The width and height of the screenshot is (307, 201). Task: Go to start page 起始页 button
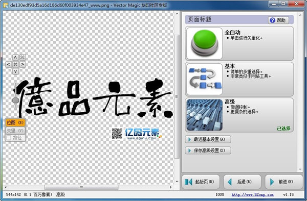point(201,182)
